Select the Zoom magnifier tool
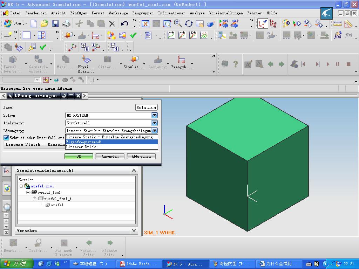 178,23
